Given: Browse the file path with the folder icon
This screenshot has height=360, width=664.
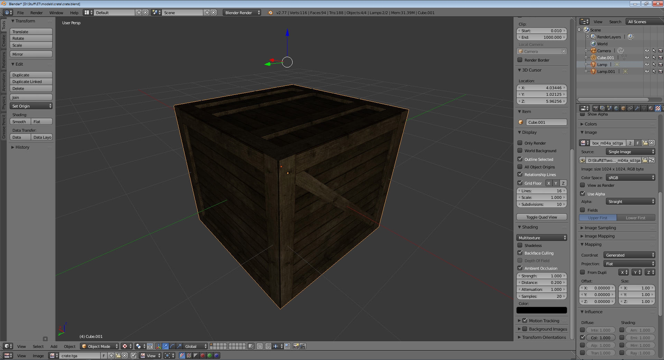Looking at the screenshot, I should 645,160.
